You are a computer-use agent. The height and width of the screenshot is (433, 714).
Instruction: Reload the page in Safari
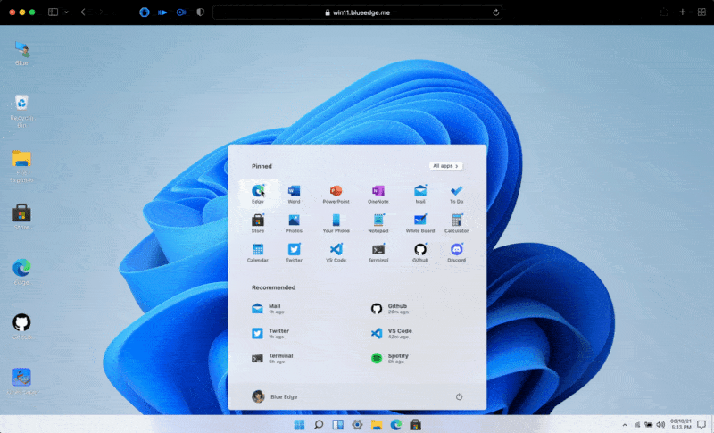[x=496, y=12]
